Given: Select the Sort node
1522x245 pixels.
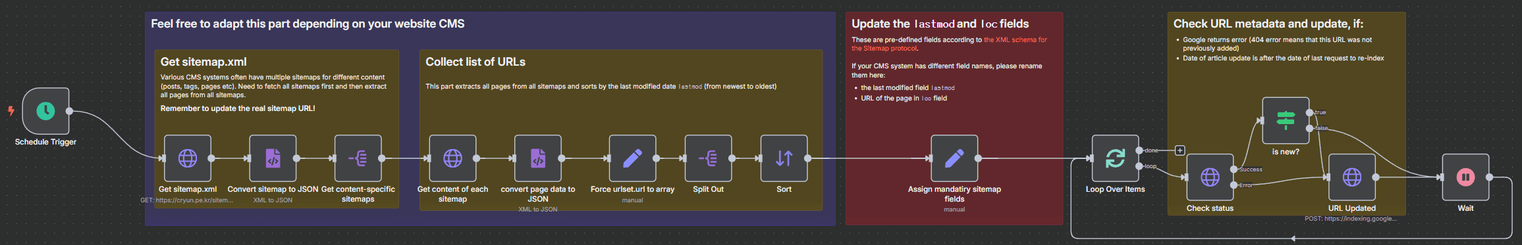Looking at the screenshot, I should pyautogui.click(x=784, y=158).
